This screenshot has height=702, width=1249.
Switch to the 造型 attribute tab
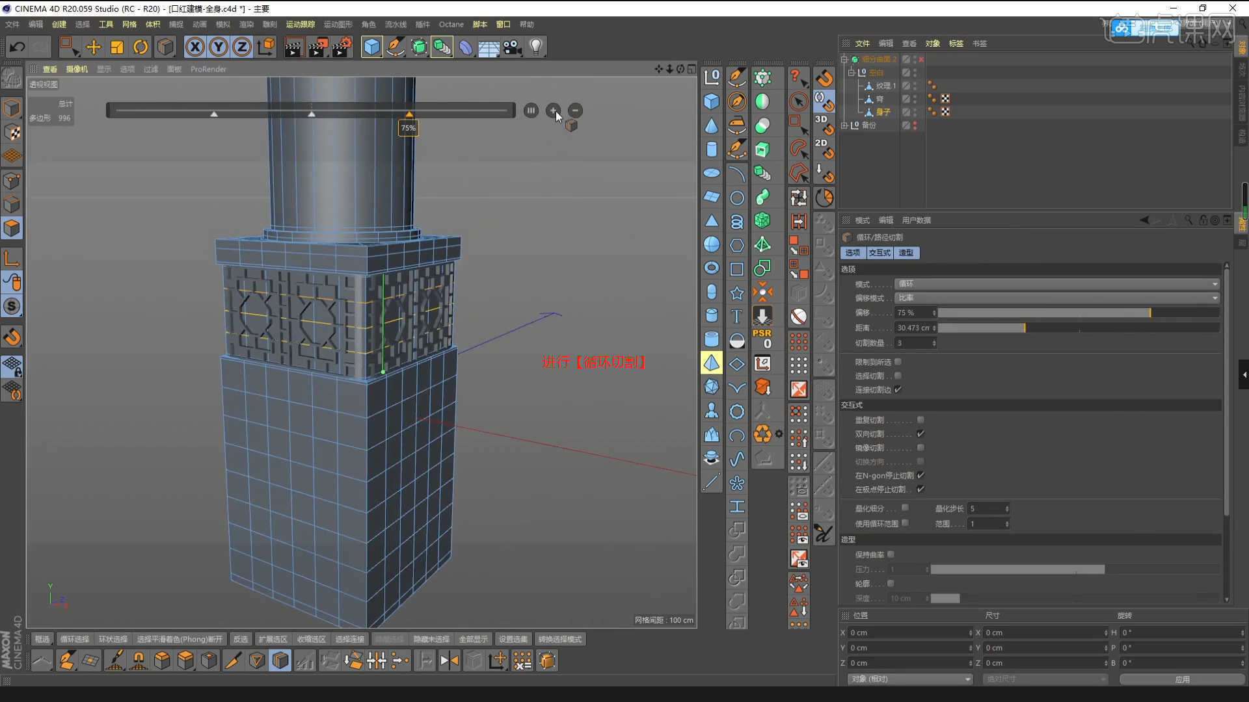pos(906,253)
